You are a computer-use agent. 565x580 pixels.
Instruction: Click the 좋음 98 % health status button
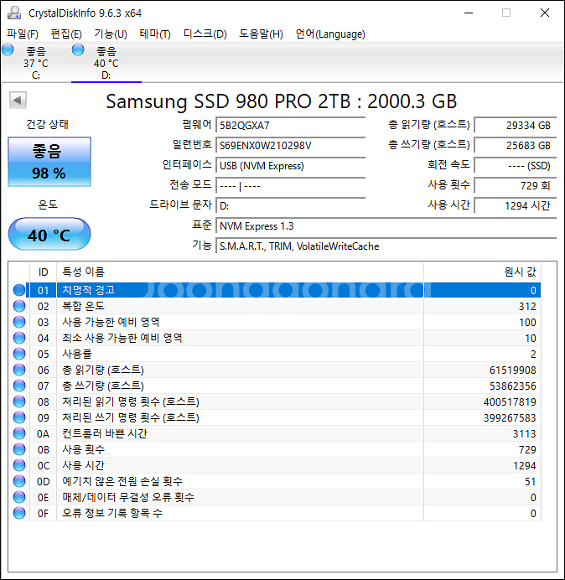[49, 162]
